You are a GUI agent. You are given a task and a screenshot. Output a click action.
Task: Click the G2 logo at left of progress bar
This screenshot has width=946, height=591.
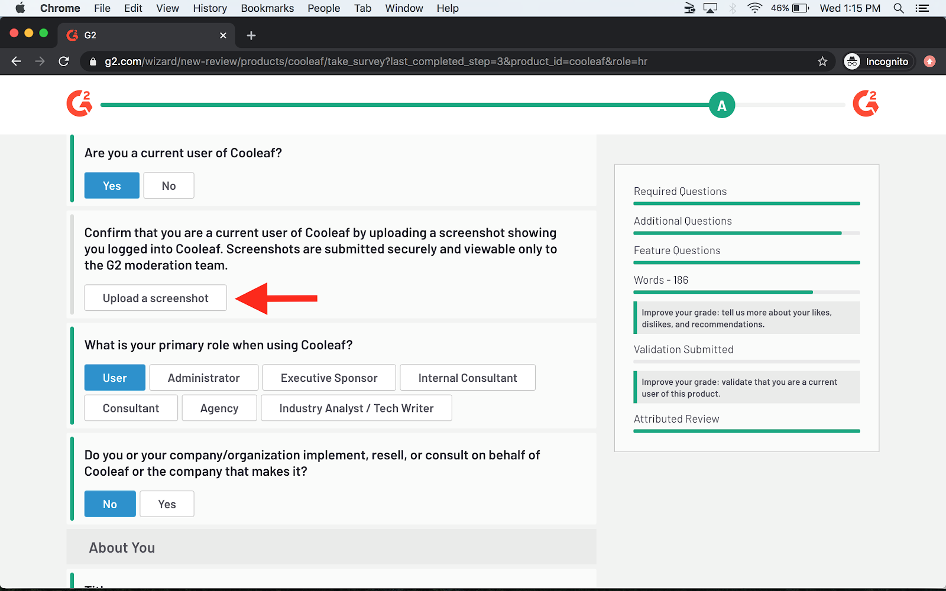(79, 103)
